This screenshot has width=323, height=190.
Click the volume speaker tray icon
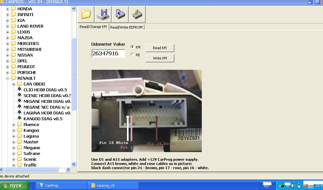tap(293, 186)
